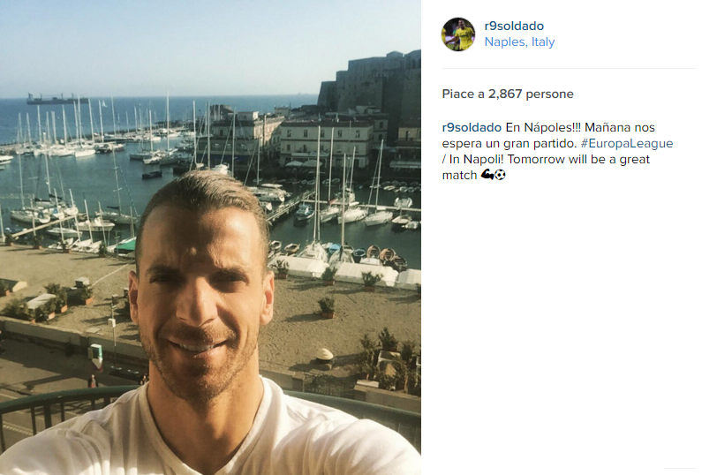Click the word 'match' in the caption
702x475 pixels.
[459, 175]
